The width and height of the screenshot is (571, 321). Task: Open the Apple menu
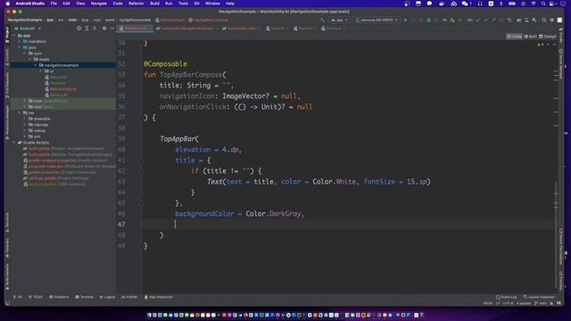8,4
